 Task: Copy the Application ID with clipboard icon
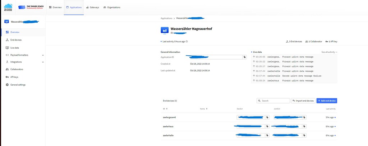(x=244, y=57)
